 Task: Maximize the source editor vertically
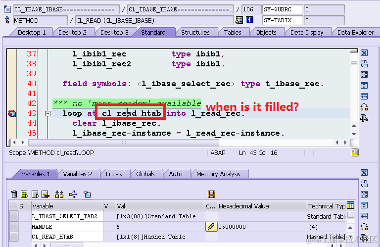364,85
